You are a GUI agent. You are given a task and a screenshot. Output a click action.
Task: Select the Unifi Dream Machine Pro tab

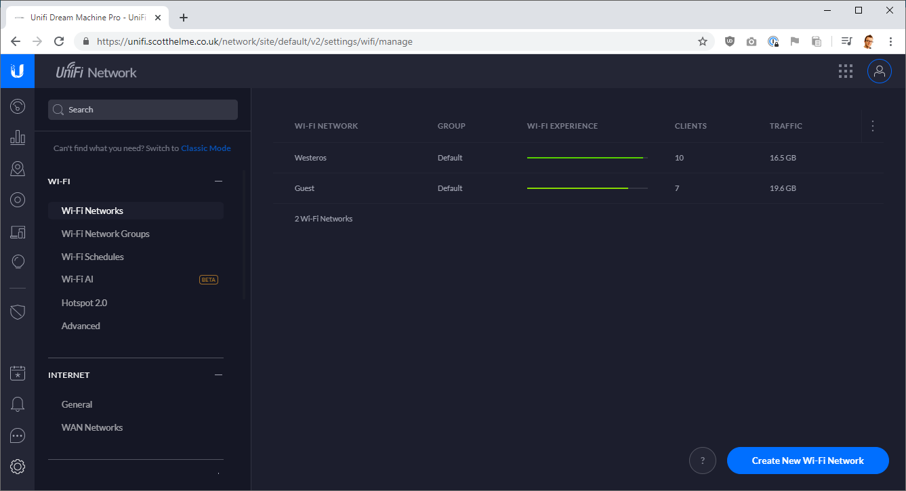point(88,18)
